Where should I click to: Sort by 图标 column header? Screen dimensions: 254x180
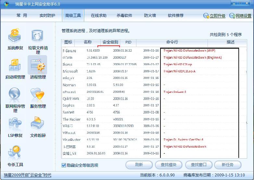pos(68,42)
